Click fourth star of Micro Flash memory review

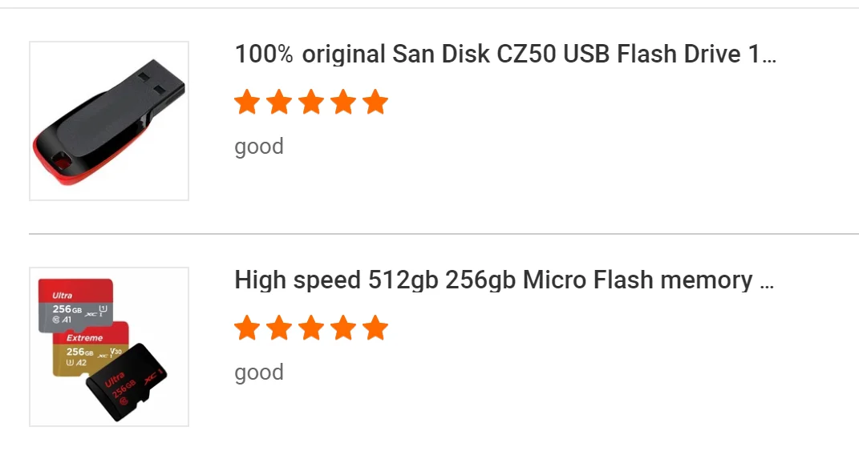tap(343, 328)
